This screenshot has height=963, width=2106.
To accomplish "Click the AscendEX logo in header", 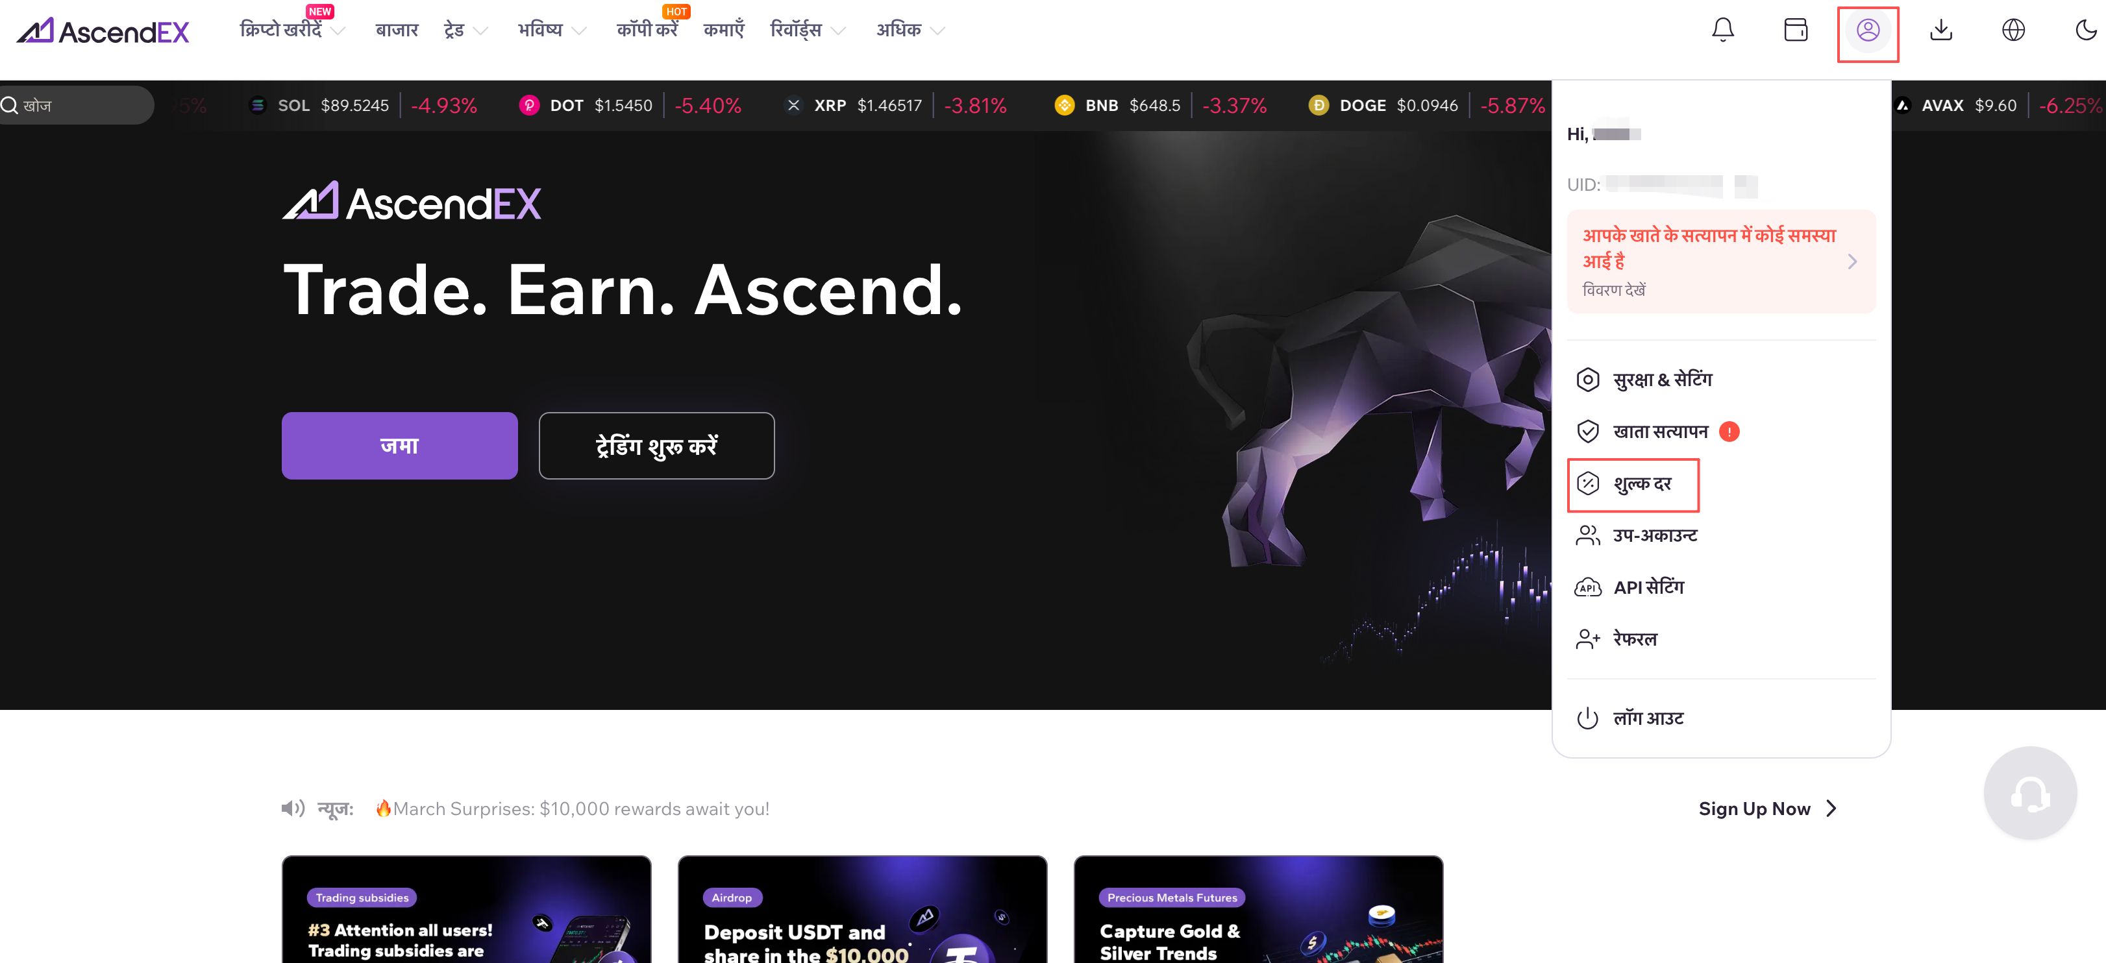I will pos(103,31).
